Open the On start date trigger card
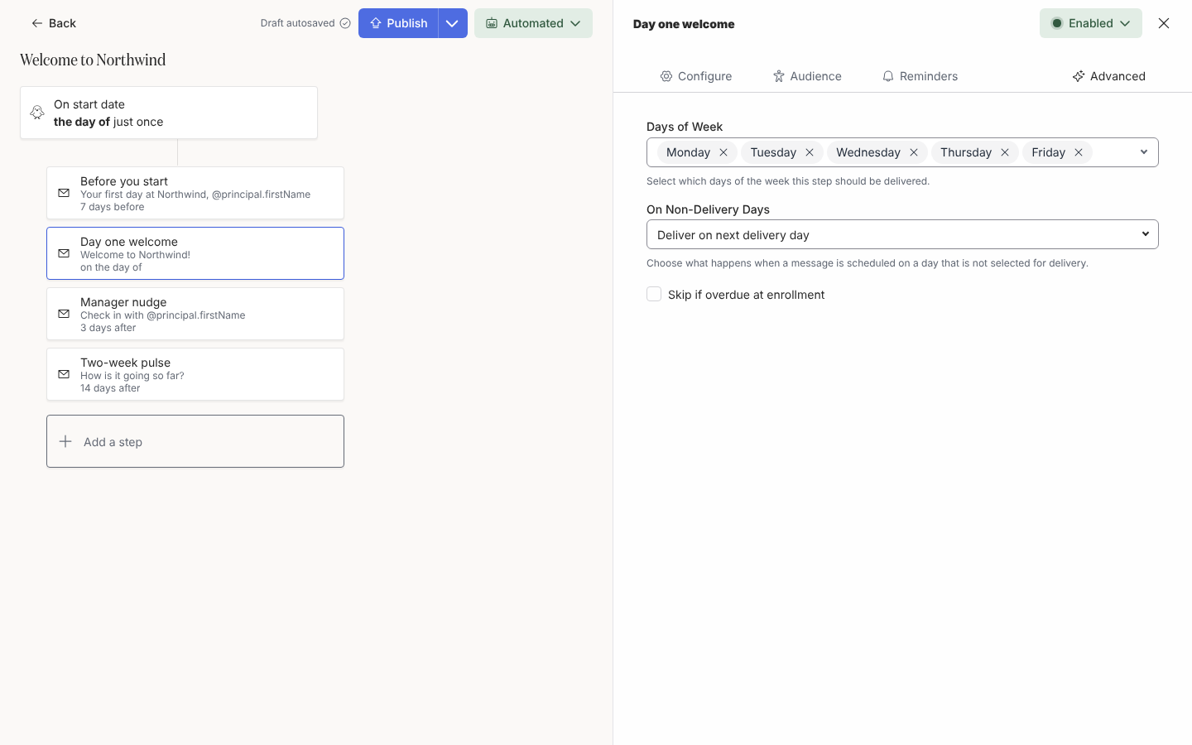 click(169, 113)
